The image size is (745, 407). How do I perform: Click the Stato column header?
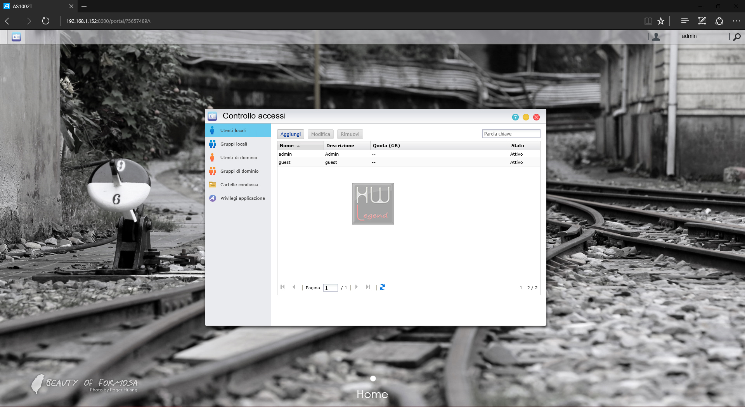(524, 146)
